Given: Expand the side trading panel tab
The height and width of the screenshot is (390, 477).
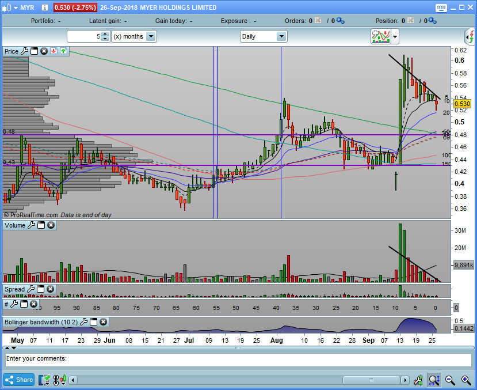Looking at the screenshot, I should click(470, 37).
